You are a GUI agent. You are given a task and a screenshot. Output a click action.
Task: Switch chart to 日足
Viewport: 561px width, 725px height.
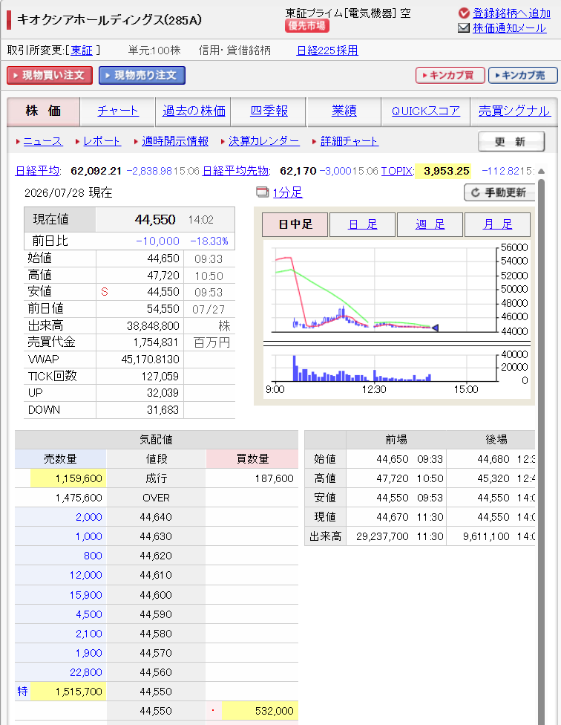[362, 225]
